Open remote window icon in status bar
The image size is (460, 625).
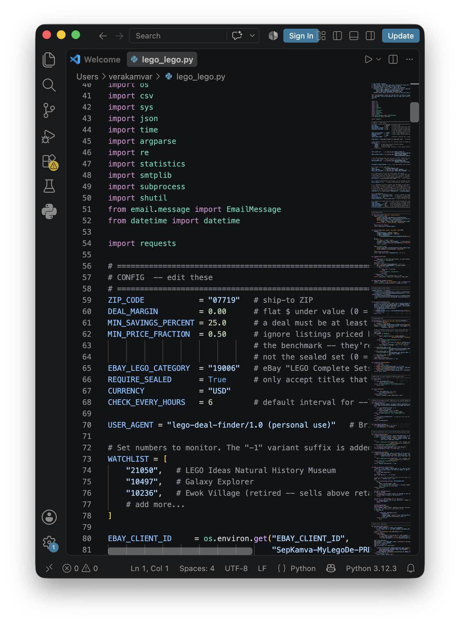point(49,568)
